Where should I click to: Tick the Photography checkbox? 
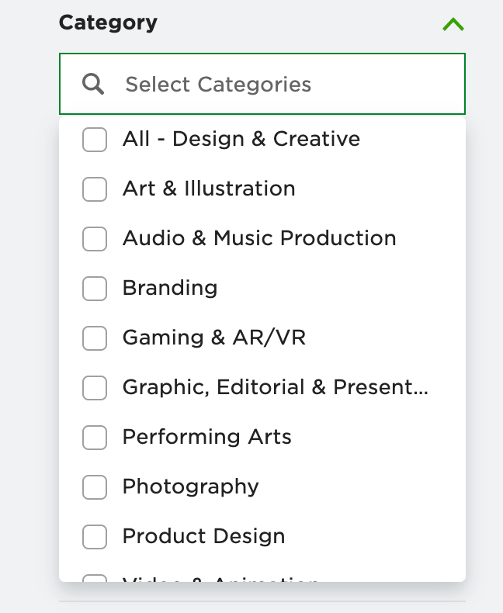(x=95, y=487)
